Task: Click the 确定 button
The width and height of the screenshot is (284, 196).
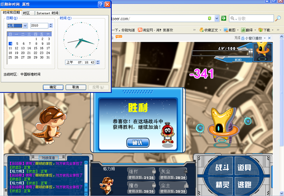Action: pyautogui.click(x=53, y=87)
